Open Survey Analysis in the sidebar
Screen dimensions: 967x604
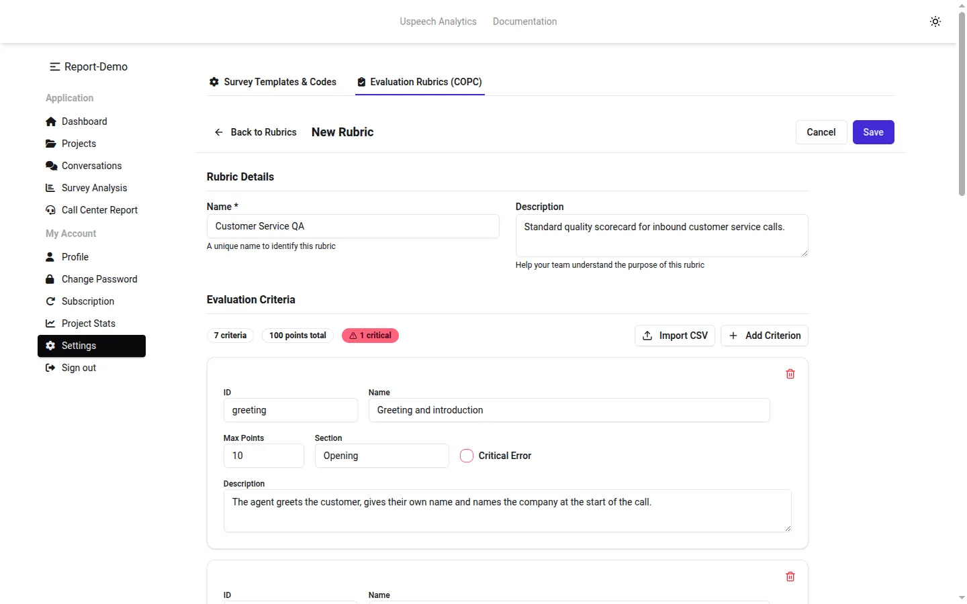tap(91, 188)
